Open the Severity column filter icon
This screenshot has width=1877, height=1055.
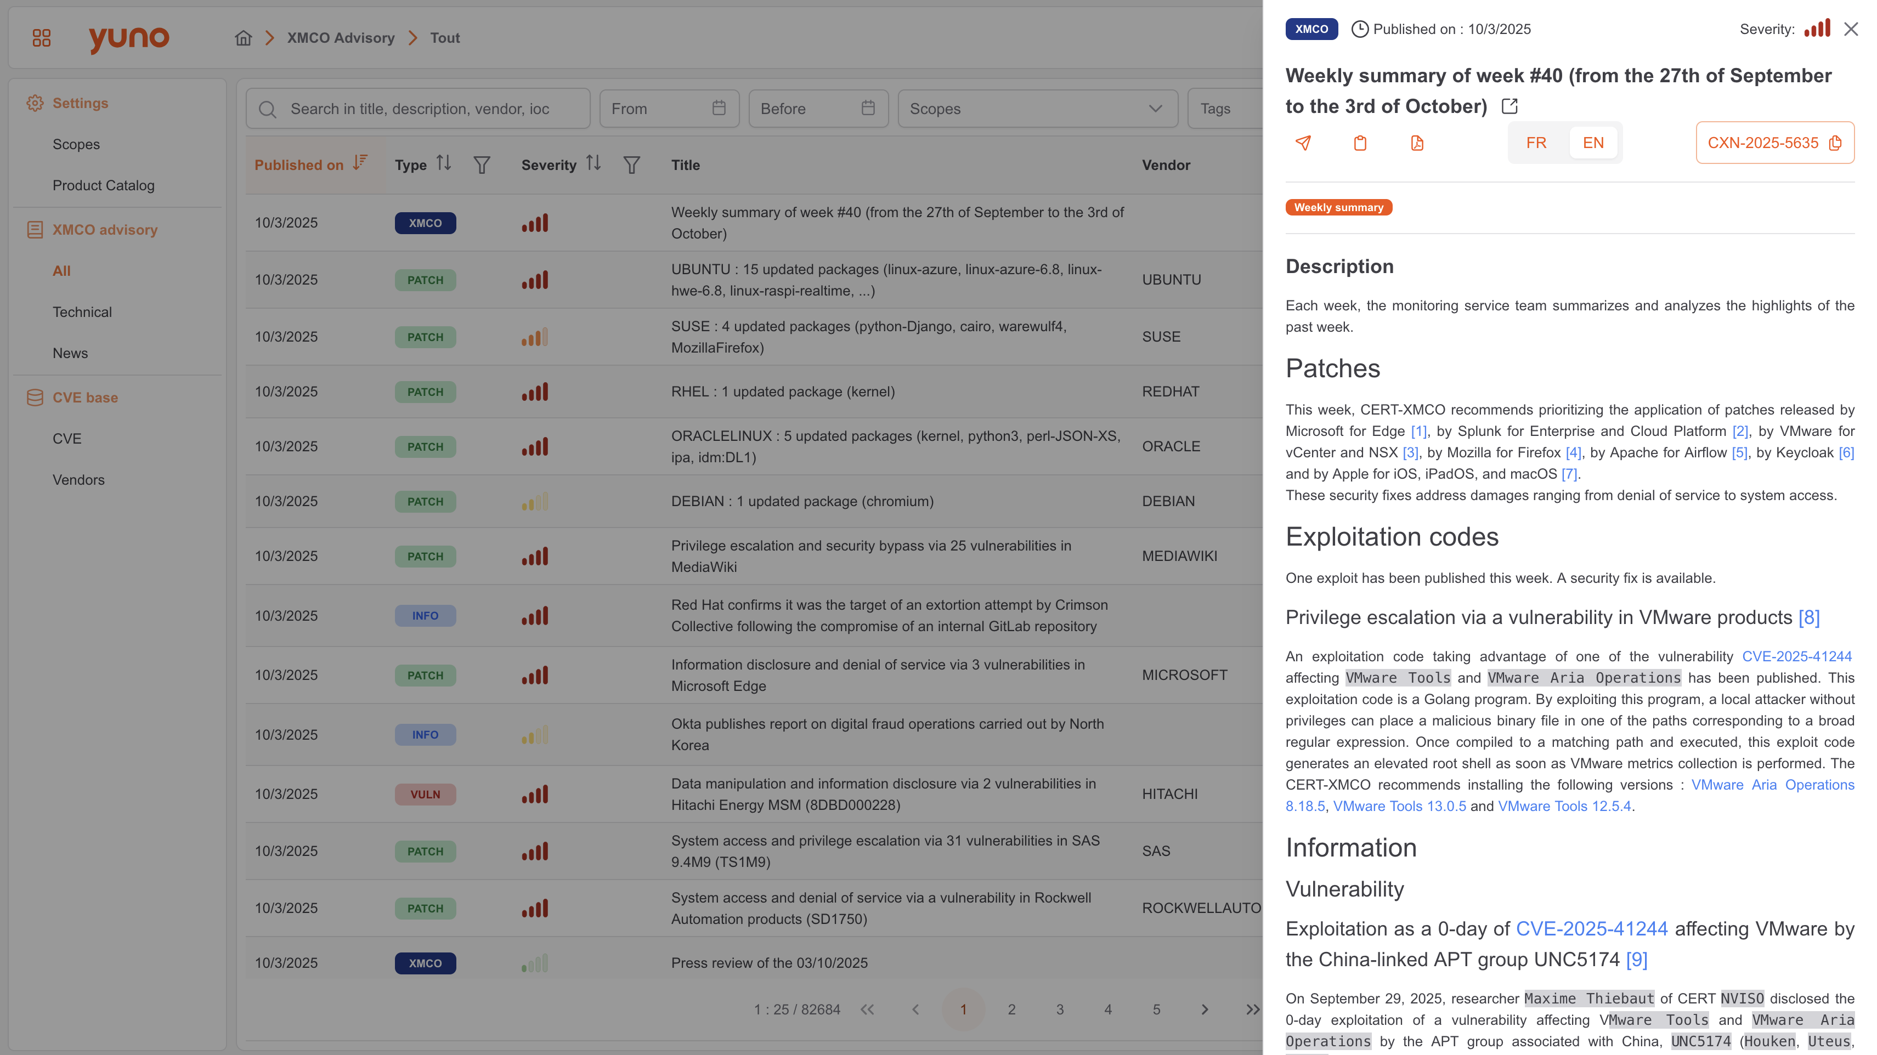632,166
